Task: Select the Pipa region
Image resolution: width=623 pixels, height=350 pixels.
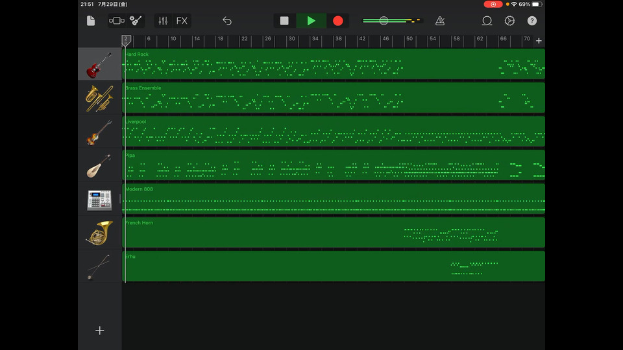Action: (334, 165)
